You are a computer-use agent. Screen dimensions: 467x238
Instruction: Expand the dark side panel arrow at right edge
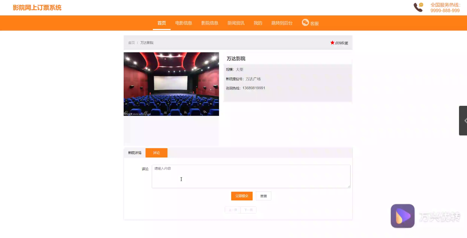pyautogui.click(x=463, y=121)
